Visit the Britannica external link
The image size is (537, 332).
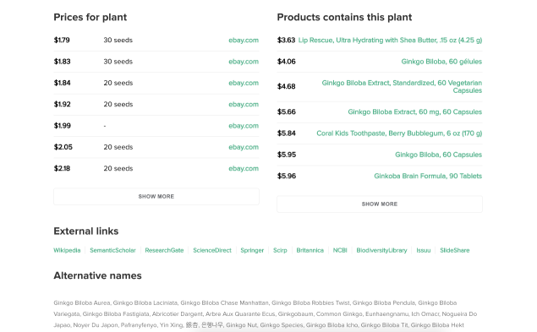310,250
